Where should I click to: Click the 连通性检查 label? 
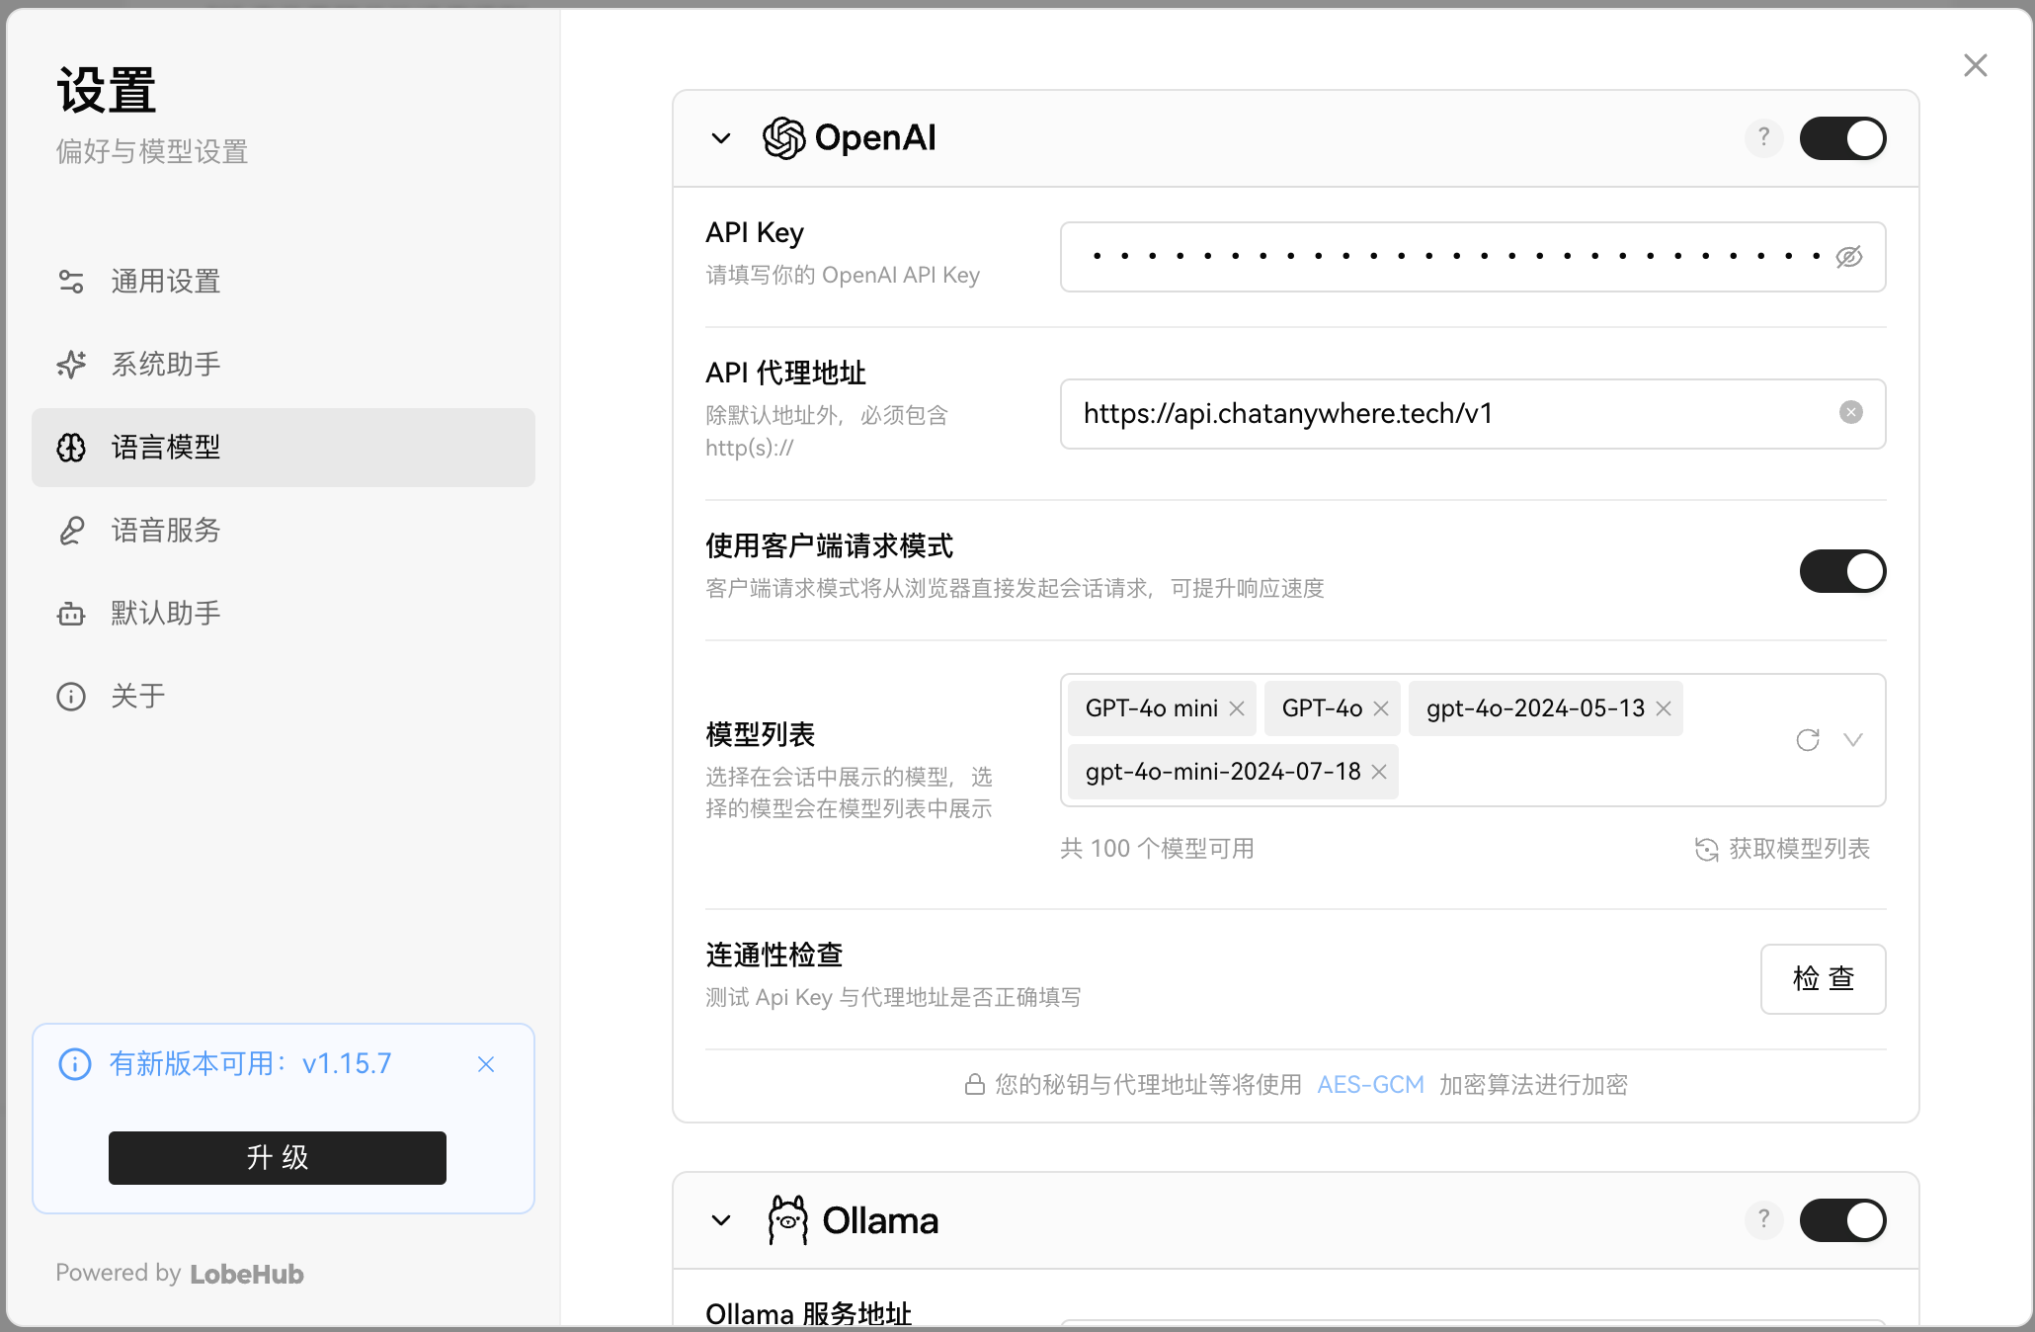774,956
